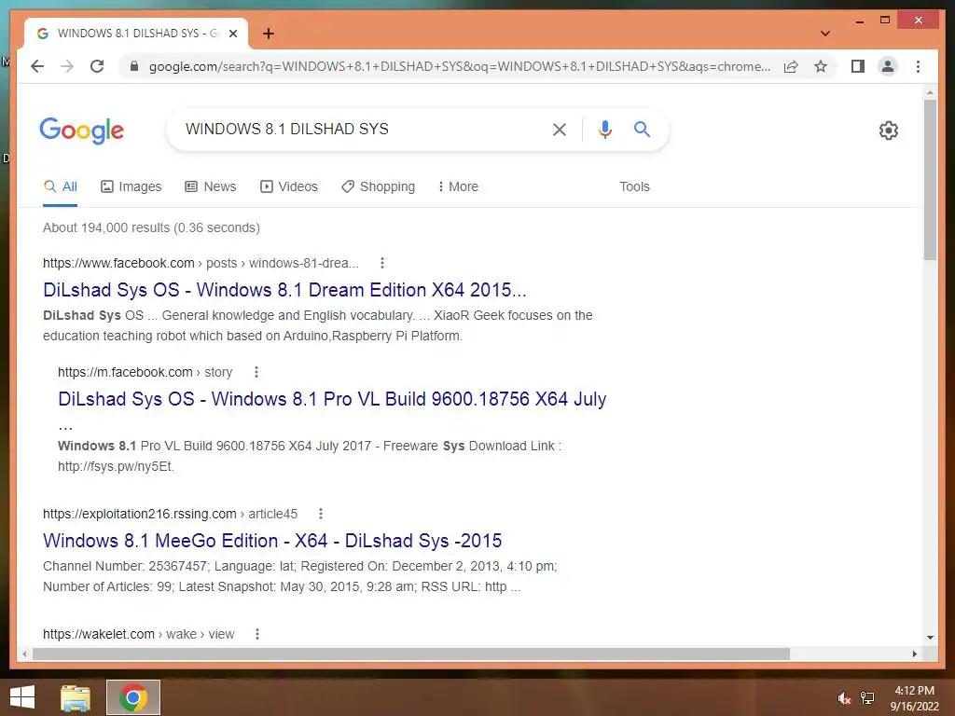Switch to the Videos tab
Image resolution: width=955 pixels, height=716 pixels.
[289, 186]
